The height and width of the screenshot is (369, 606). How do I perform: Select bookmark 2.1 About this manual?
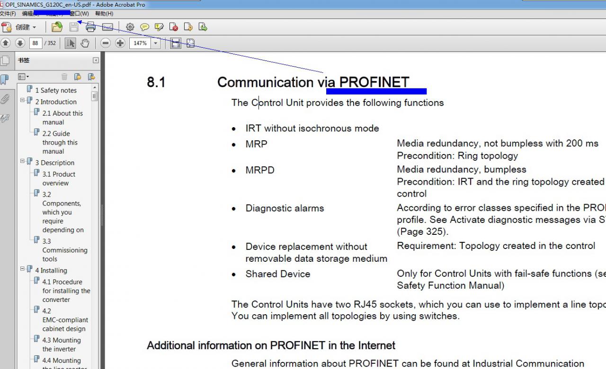click(x=62, y=118)
